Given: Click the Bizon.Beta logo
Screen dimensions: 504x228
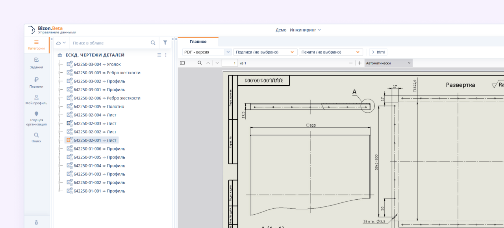Looking at the screenshot, I should coord(52,30).
